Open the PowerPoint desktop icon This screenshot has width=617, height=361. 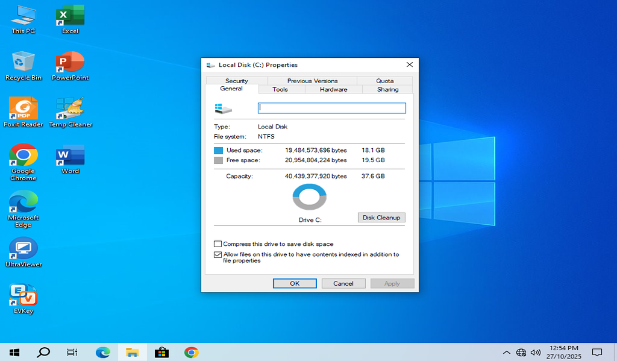[70, 63]
